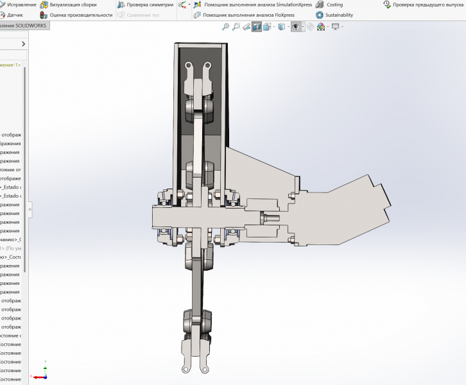Select tree row 'жения-1>'
466x385 pixels.
(10, 65)
